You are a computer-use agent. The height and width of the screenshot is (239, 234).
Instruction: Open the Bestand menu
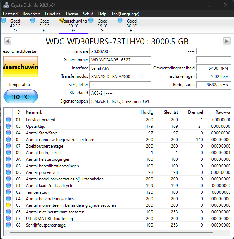point(10,14)
